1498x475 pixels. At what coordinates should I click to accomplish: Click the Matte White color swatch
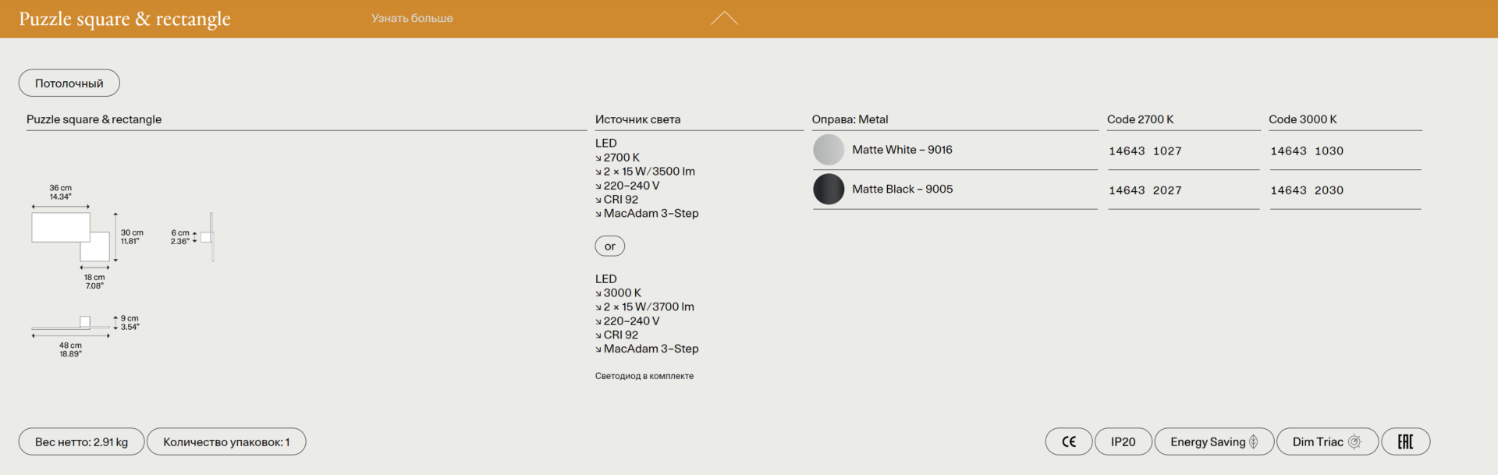[x=829, y=150]
